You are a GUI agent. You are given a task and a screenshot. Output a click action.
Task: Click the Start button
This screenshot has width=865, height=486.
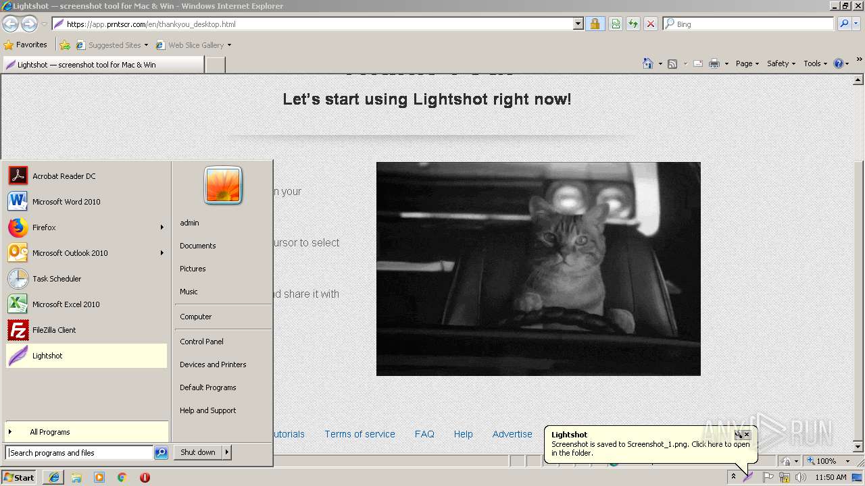[19, 477]
